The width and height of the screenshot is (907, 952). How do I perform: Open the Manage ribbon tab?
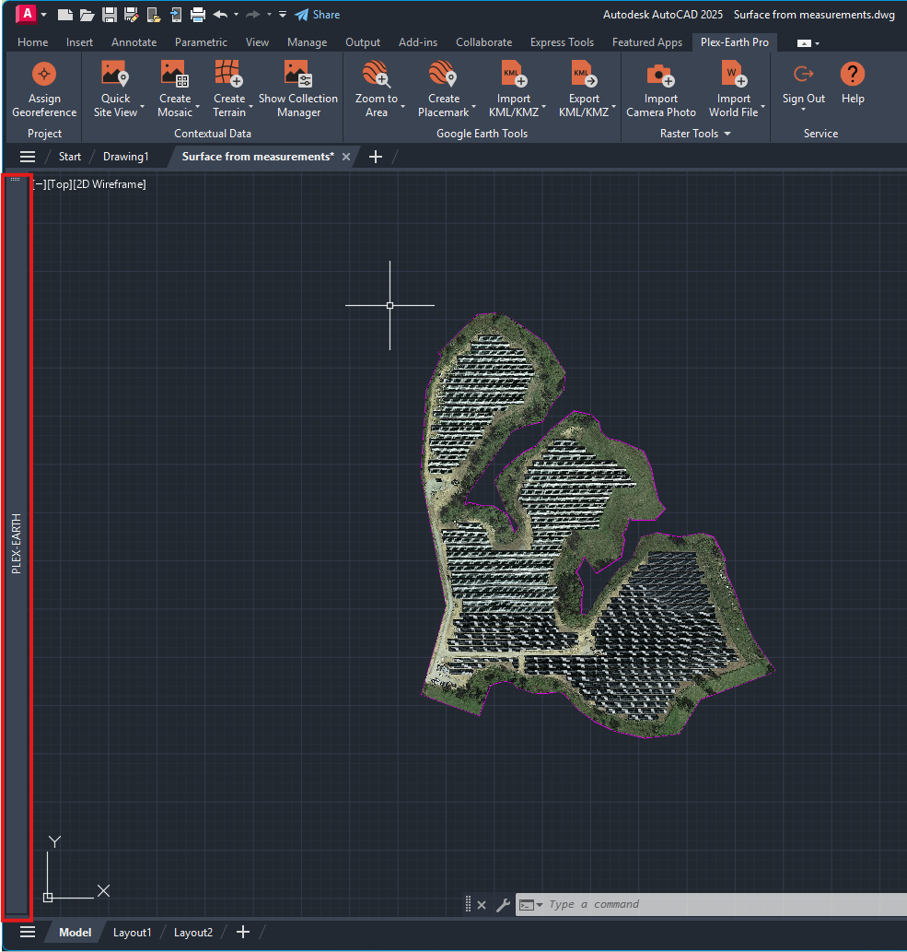pyautogui.click(x=307, y=41)
